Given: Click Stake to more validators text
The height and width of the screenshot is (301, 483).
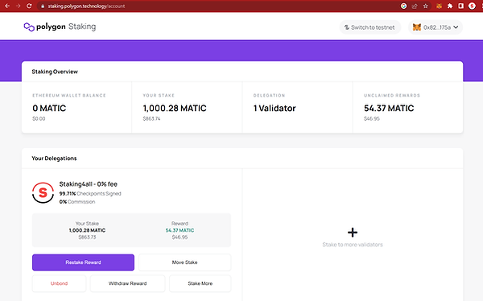Looking at the screenshot, I should click(353, 245).
